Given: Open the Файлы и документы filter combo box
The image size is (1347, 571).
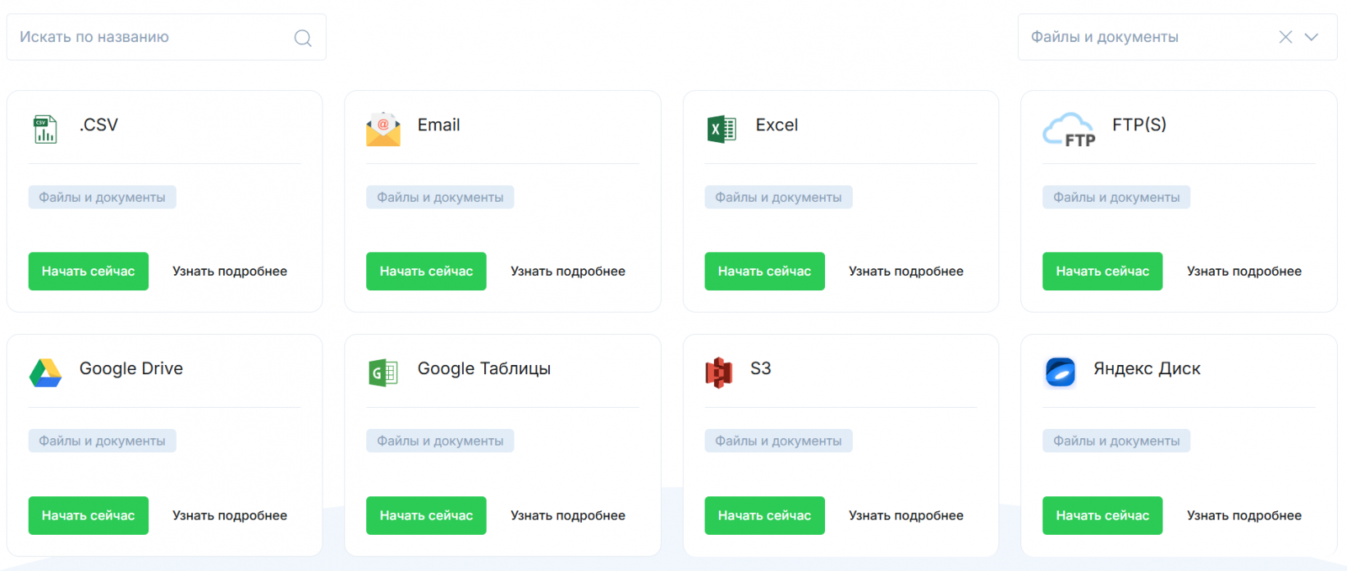Looking at the screenshot, I should (1145, 37).
